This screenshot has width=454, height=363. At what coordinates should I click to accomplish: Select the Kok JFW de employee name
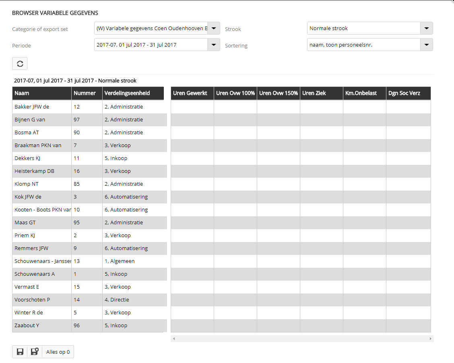28,197
